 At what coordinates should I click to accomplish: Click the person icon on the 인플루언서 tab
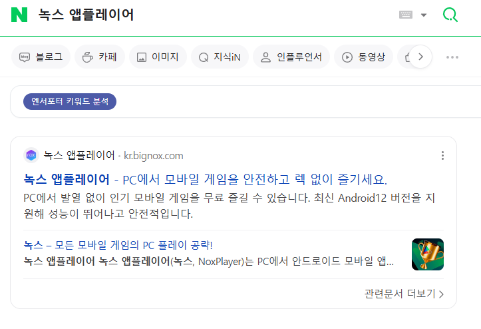(265, 57)
